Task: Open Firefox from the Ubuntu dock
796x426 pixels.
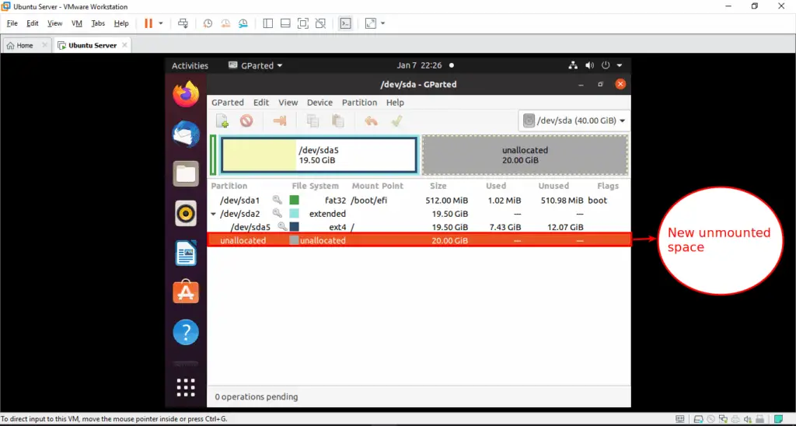Action: (x=186, y=94)
